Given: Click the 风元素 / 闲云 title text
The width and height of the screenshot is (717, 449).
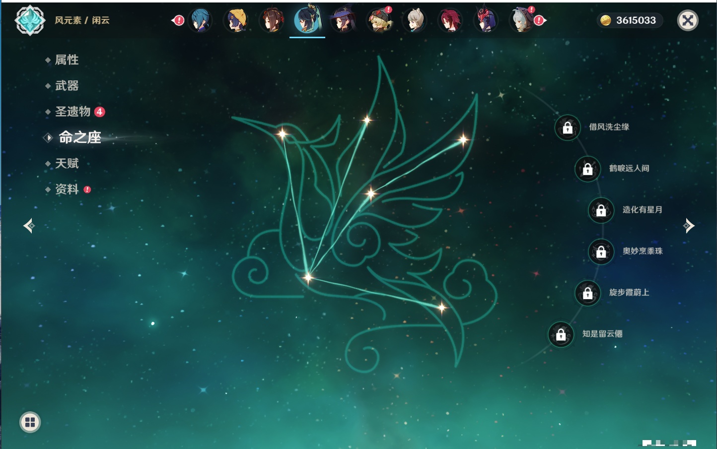Looking at the screenshot, I should tap(82, 20).
